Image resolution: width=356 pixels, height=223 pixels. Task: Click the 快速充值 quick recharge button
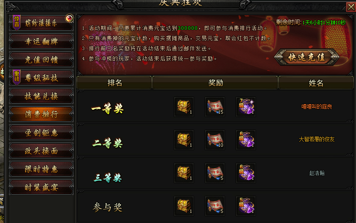(307, 57)
